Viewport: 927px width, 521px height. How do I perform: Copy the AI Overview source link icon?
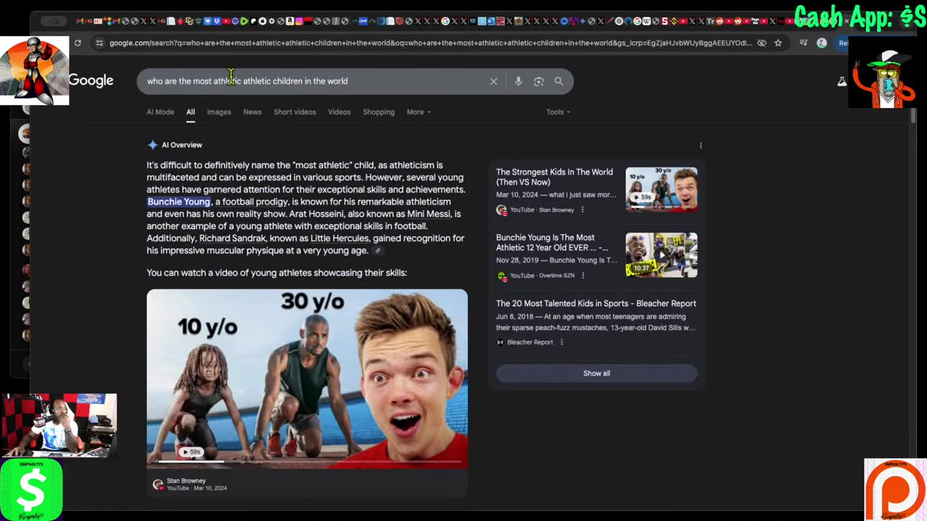[377, 251]
